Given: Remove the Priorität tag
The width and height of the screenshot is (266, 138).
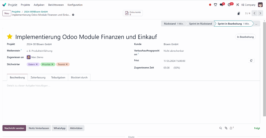Looking at the screenshot, I should [52, 64].
